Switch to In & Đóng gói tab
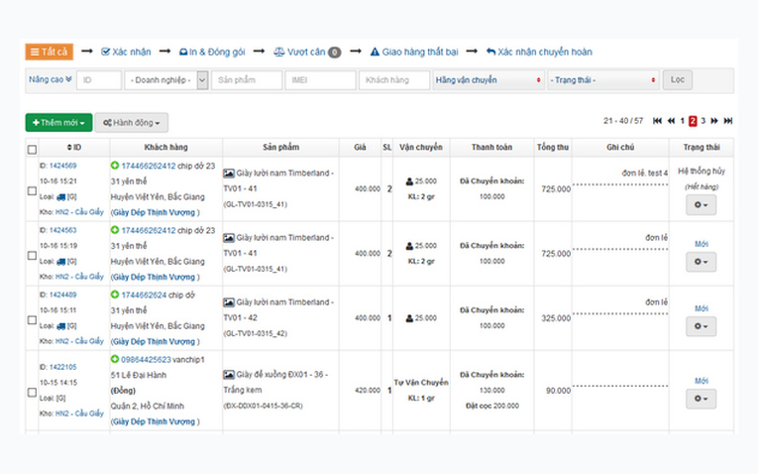The height and width of the screenshot is (474, 758). pyautogui.click(x=212, y=52)
